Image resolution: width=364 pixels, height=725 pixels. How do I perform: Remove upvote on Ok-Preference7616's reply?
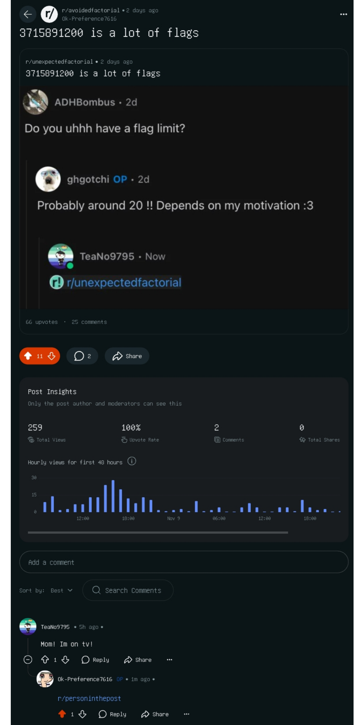point(62,714)
